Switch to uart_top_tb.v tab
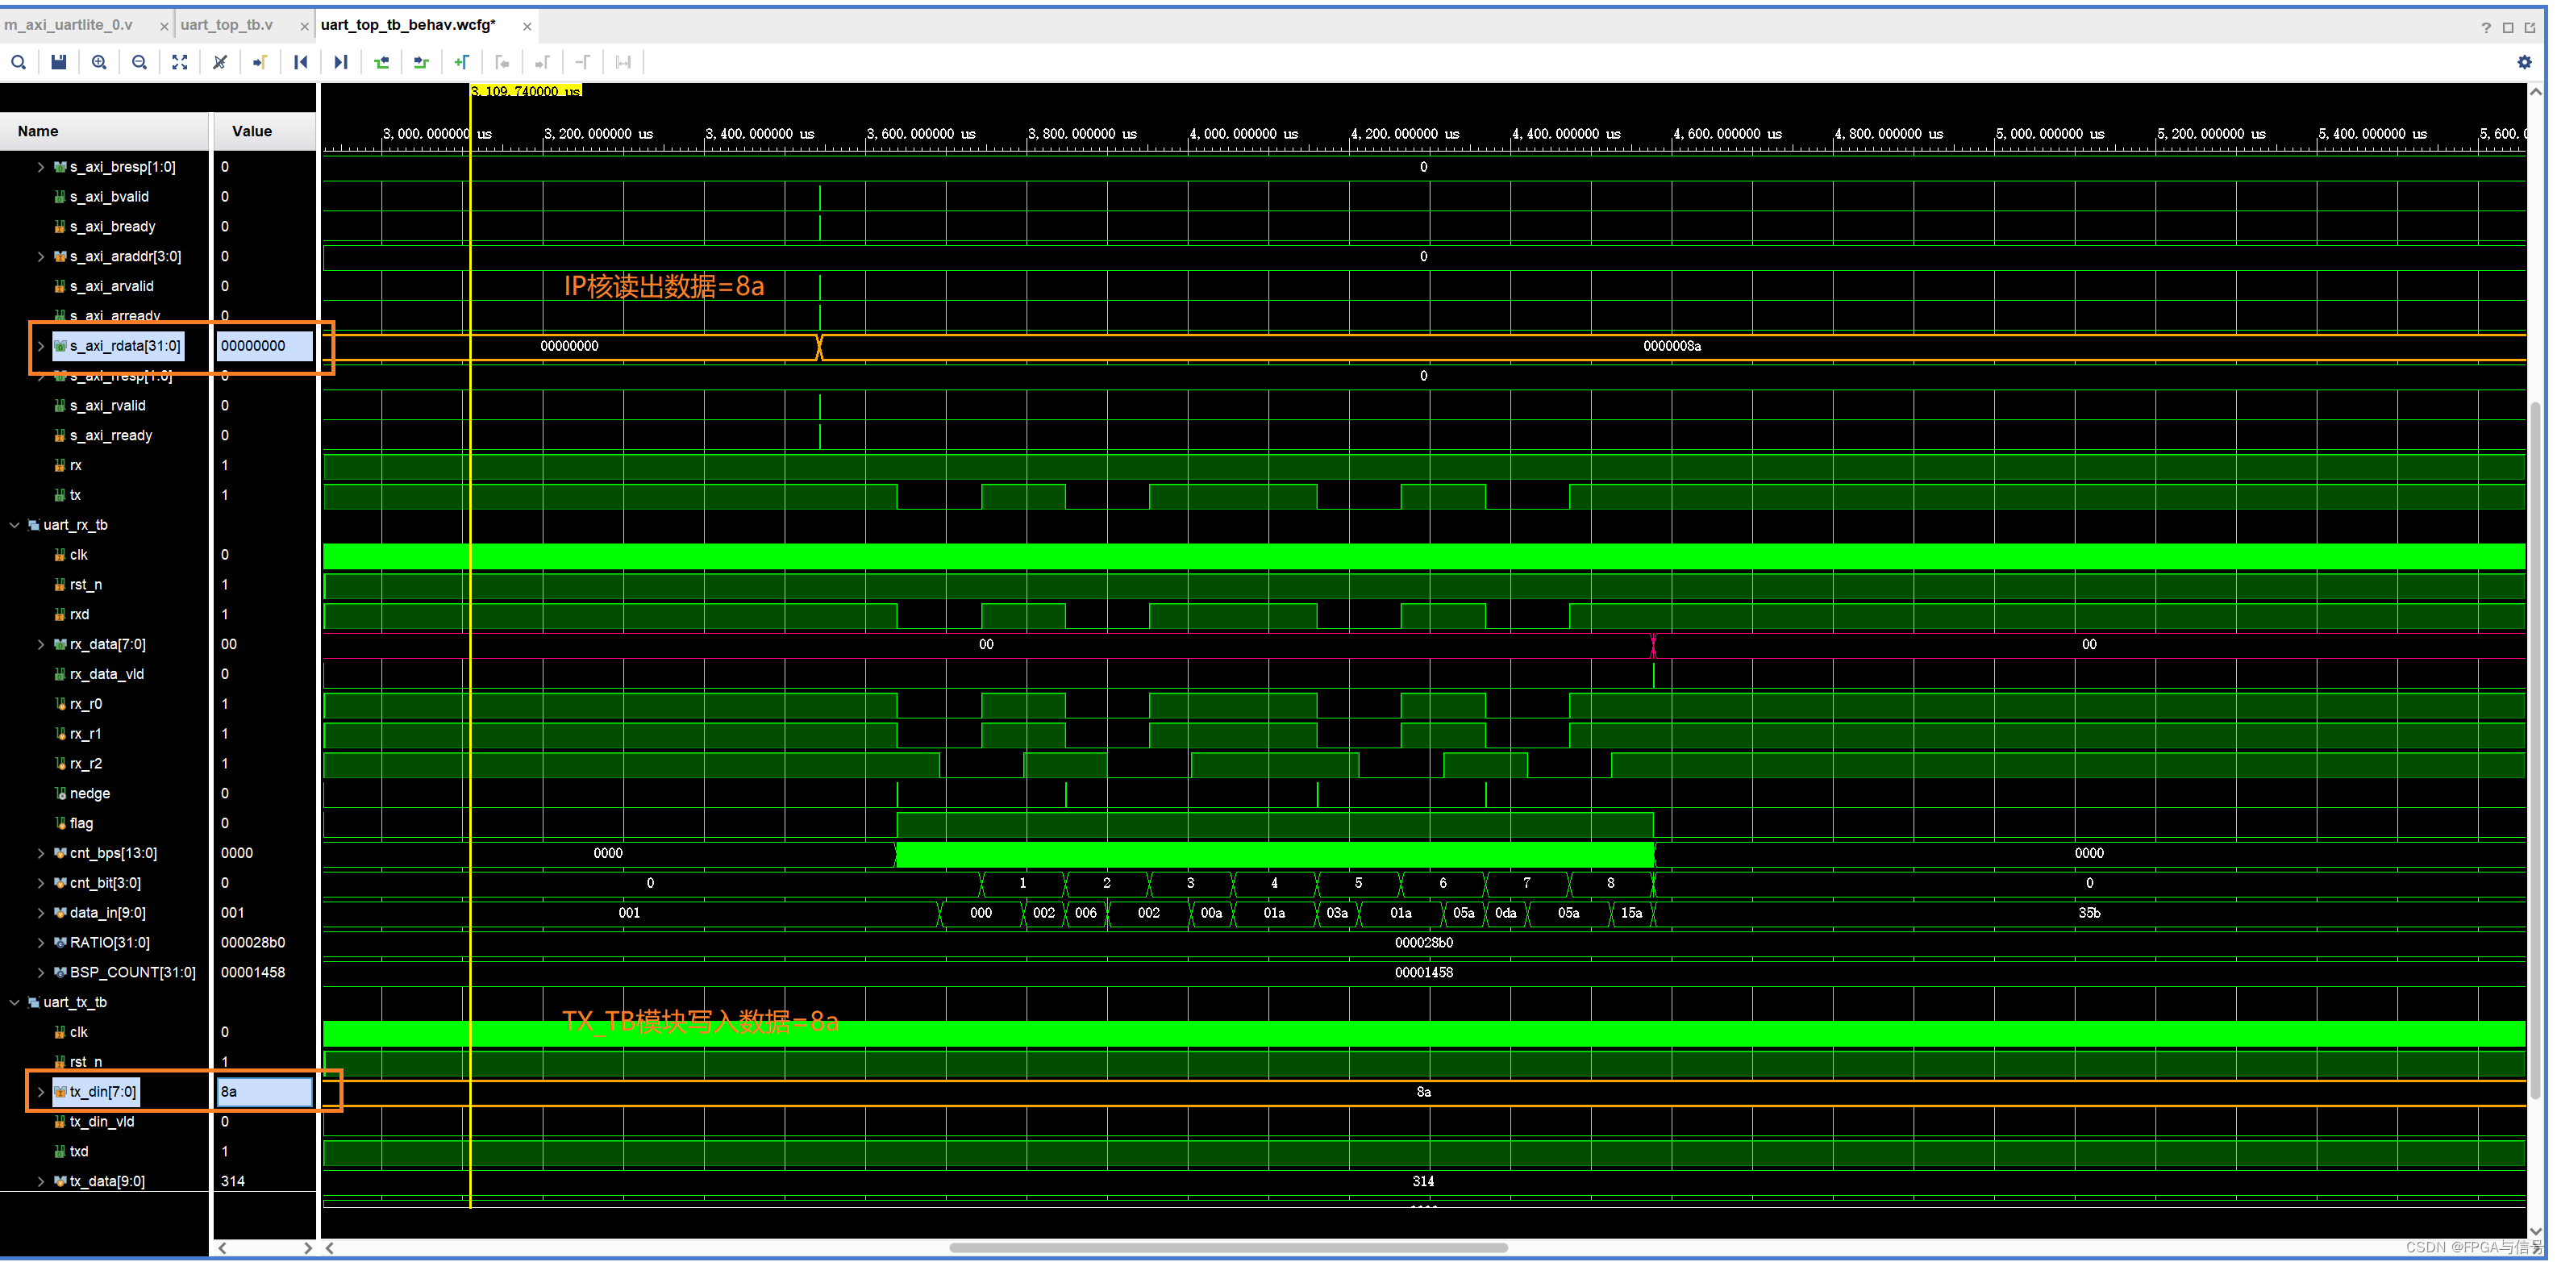 click(x=227, y=25)
